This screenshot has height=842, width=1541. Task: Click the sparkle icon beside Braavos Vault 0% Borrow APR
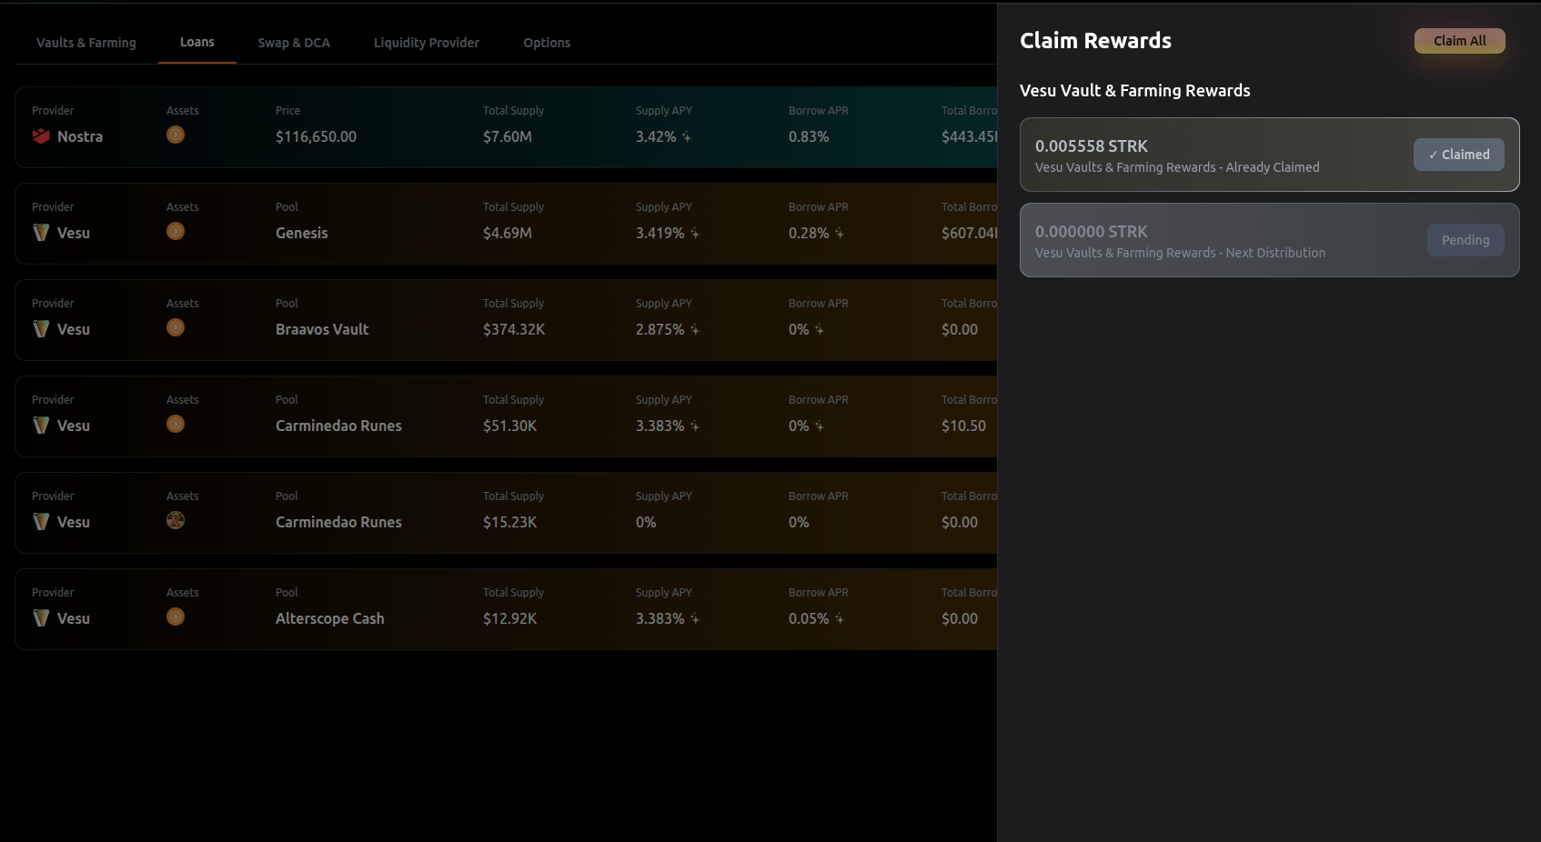tap(820, 330)
